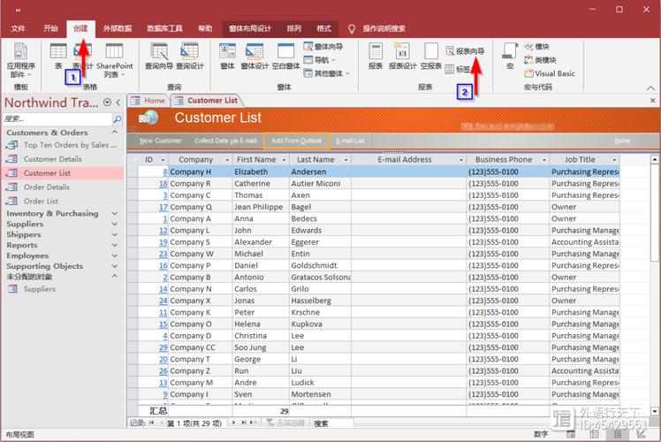The height and width of the screenshot is (442, 661).
Task: Launch the 报表向导 report wizard
Action: 466,51
